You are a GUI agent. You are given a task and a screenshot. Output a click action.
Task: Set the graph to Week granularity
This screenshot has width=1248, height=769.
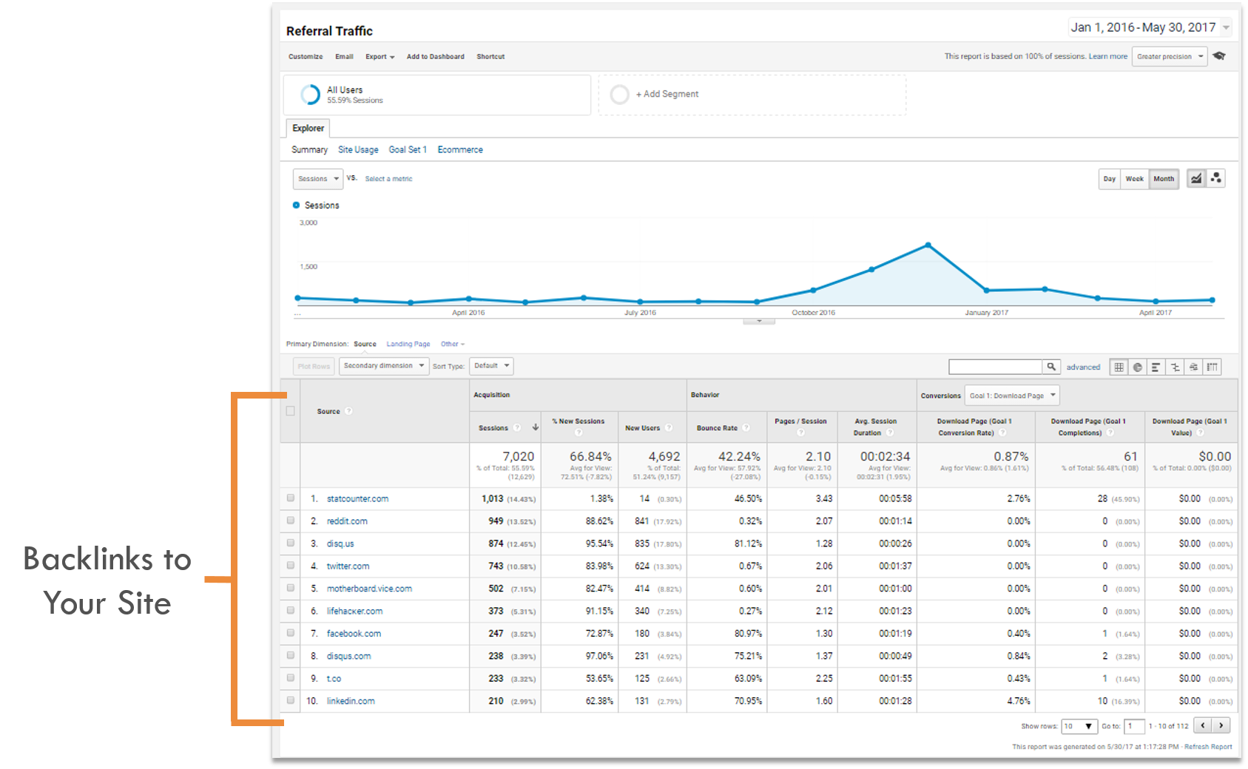[1134, 179]
